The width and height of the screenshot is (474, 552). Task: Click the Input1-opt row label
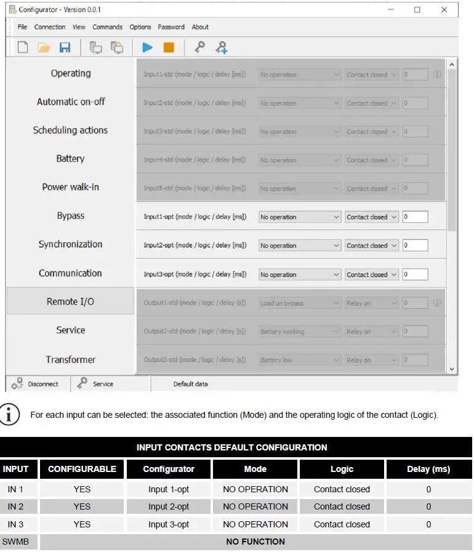click(195, 217)
